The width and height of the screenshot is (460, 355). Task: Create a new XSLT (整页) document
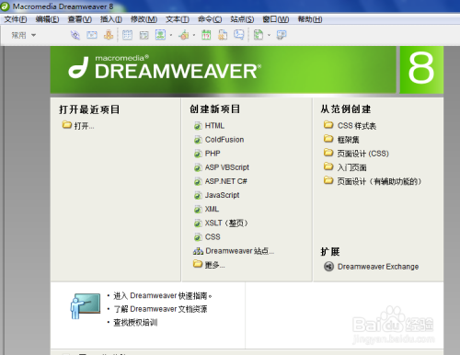click(x=226, y=223)
